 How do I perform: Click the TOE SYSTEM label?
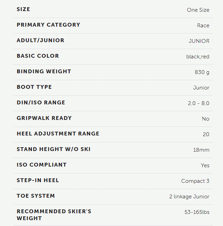pos(36,196)
